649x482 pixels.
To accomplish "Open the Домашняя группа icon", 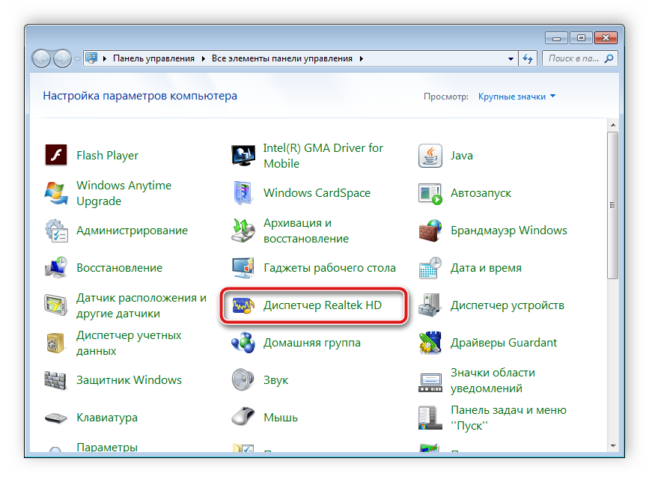I will [x=244, y=343].
